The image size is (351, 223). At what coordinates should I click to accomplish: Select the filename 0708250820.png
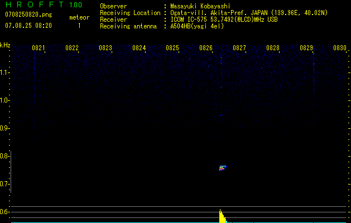point(28,15)
